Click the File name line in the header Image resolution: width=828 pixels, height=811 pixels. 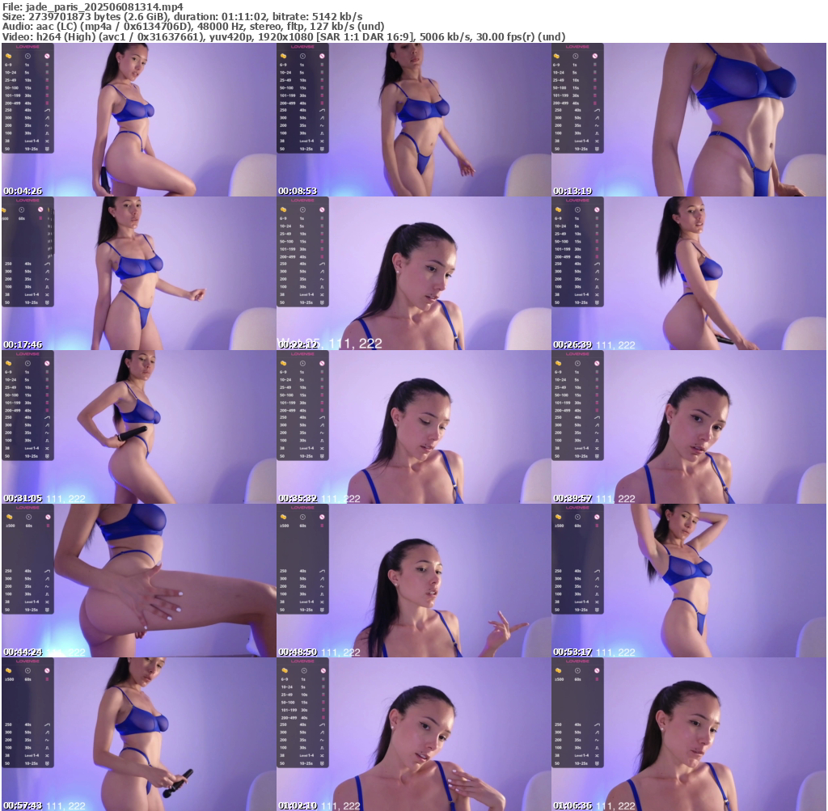[93, 6]
